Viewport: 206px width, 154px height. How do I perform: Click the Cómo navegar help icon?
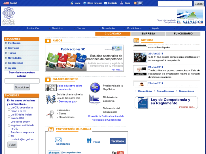85,3
